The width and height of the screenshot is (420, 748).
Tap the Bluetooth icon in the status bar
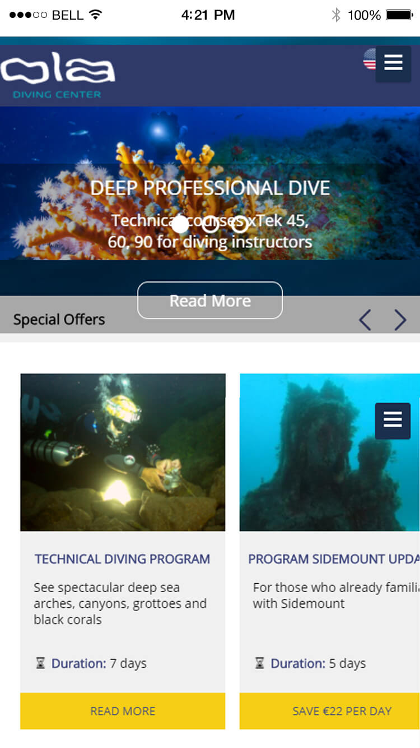tap(336, 15)
